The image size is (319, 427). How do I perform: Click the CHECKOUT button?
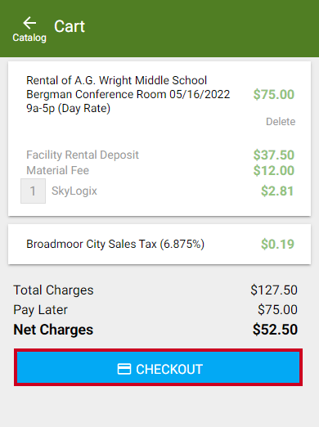[158, 367]
